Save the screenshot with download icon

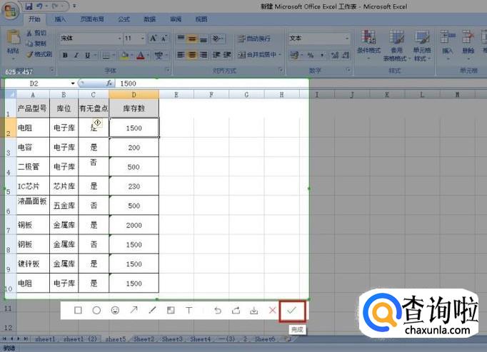pos(253,311)
